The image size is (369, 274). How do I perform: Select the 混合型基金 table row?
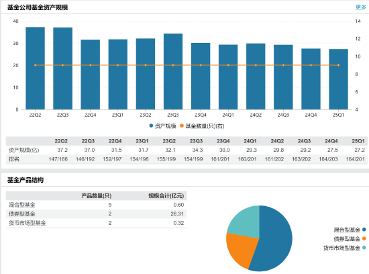[x=96, y=205]
